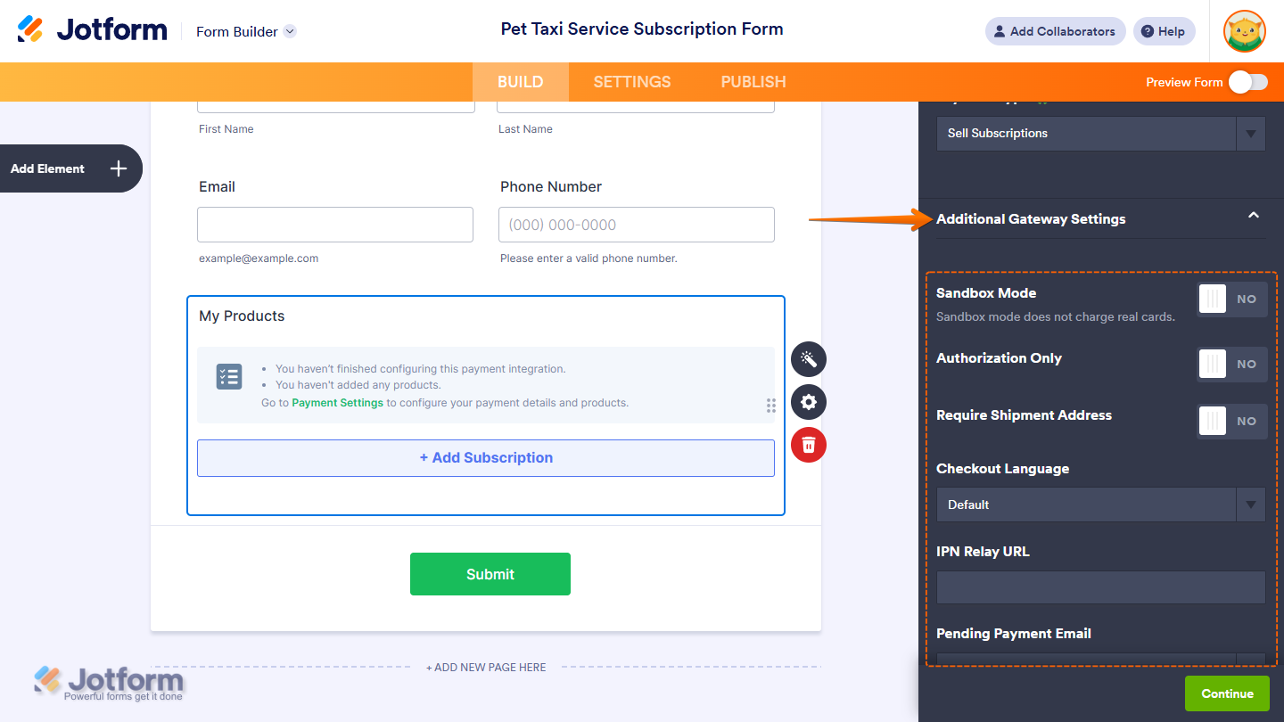Open Payment Settings link
The width and height of the screenshot is (1284, 722).
click(x=337, y=402)
